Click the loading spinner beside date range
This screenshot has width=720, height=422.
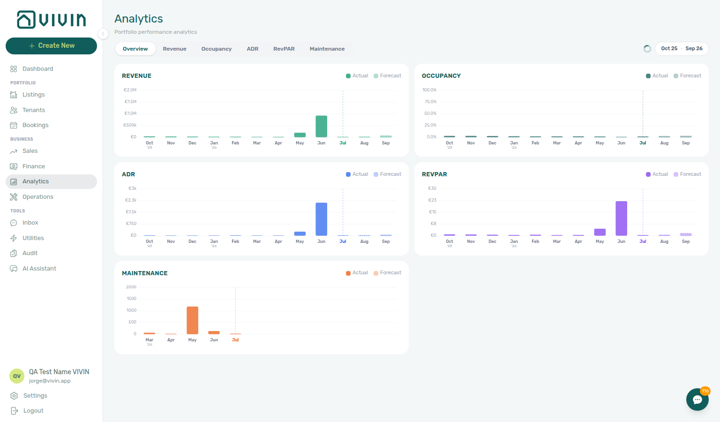point(647,49)
